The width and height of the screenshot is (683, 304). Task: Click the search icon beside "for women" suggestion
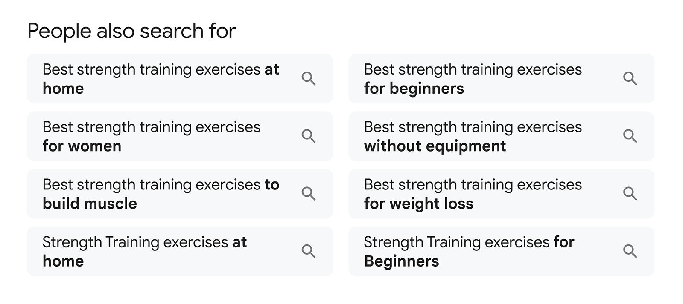tap(309, 136)
